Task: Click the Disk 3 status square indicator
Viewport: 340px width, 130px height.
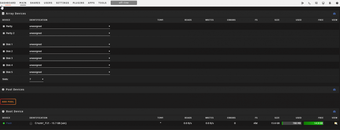Action: point(4,58)
